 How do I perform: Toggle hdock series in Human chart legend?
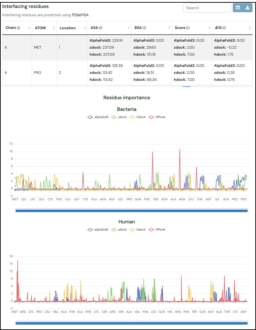[x=138, y=229]
